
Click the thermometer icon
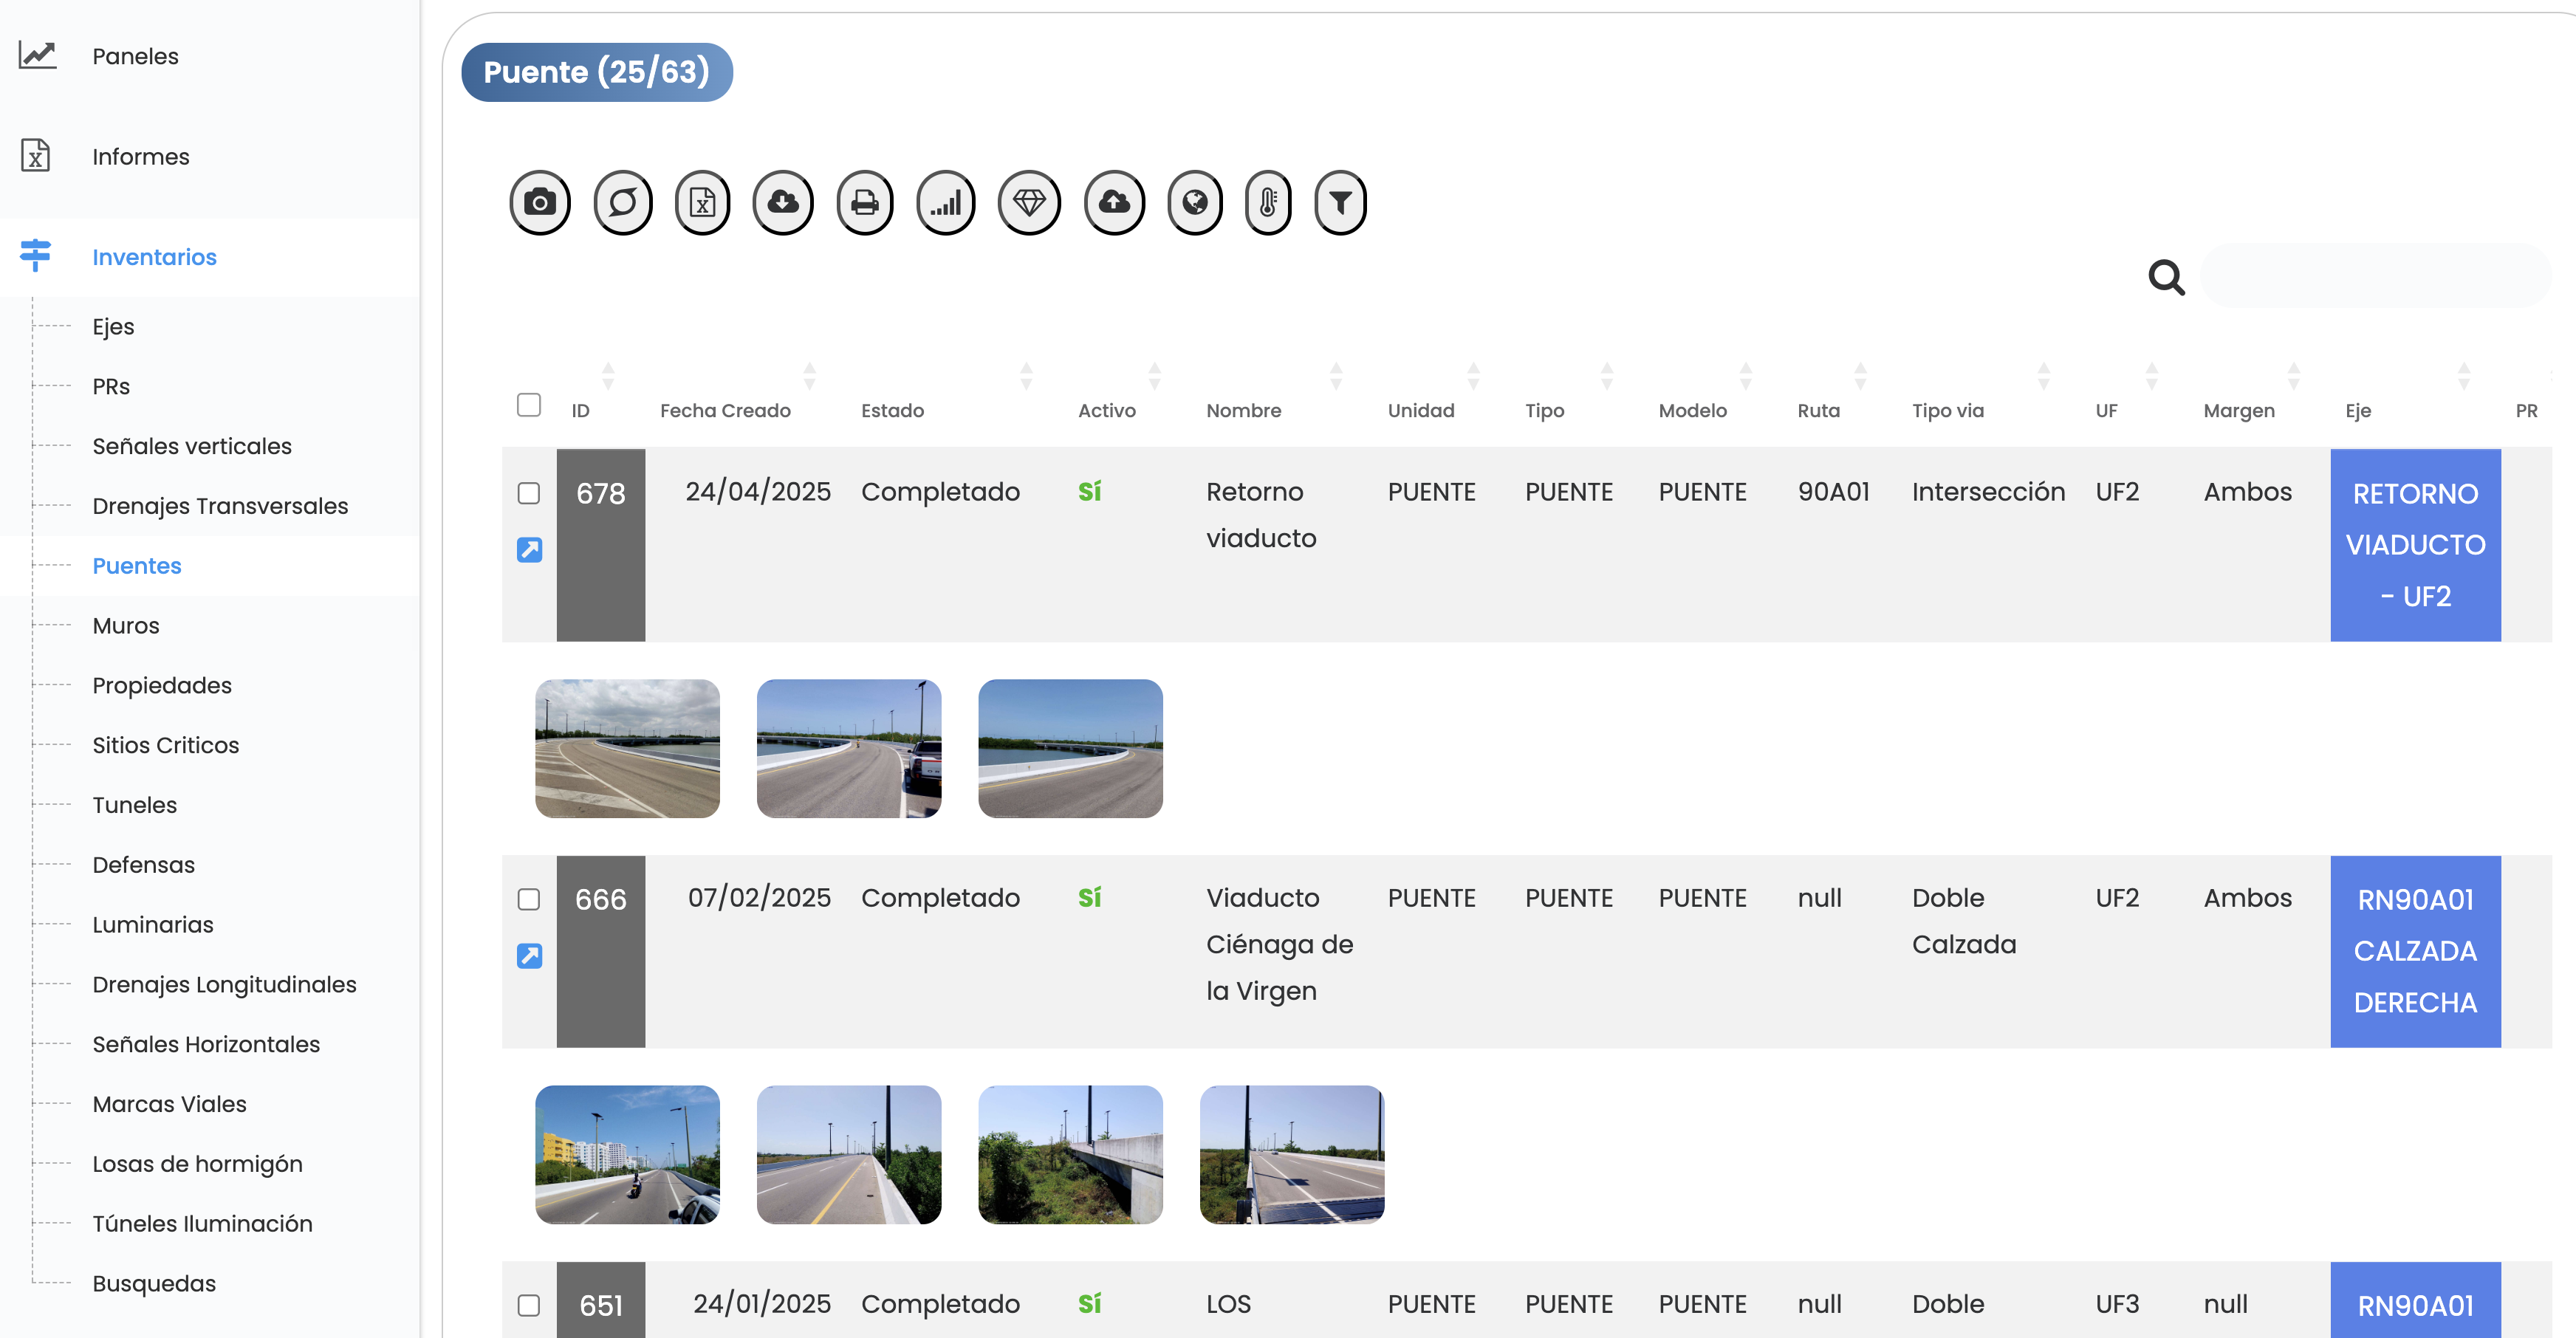tap(1267, 203)
